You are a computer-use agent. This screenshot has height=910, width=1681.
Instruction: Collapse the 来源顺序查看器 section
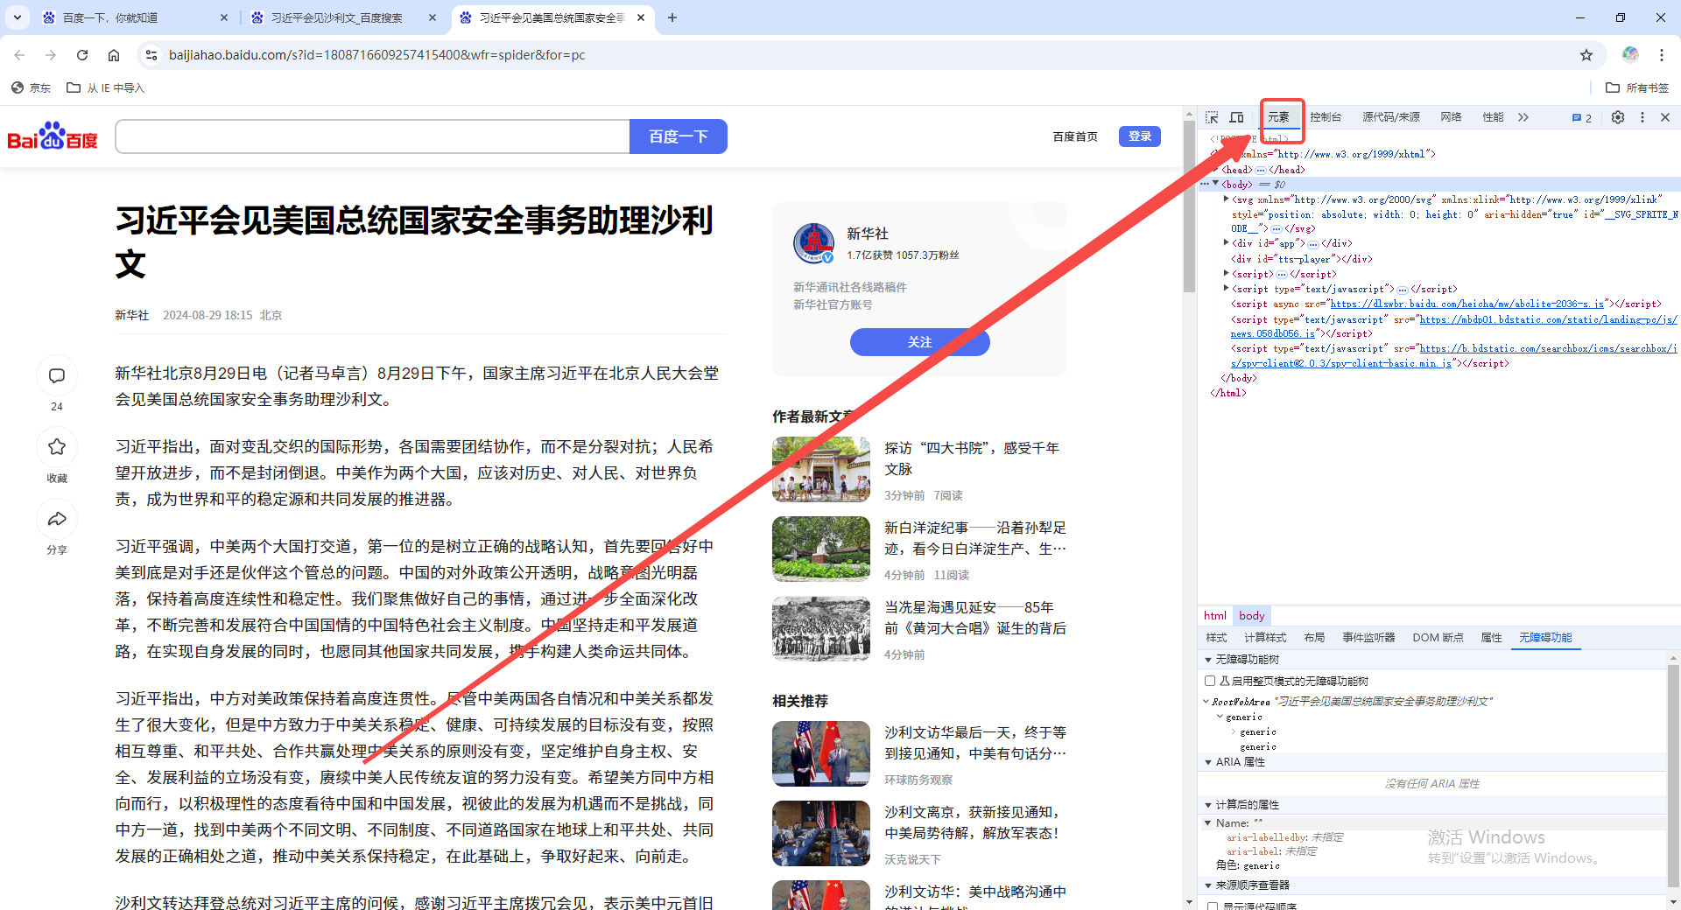[x=1208, y=885]
